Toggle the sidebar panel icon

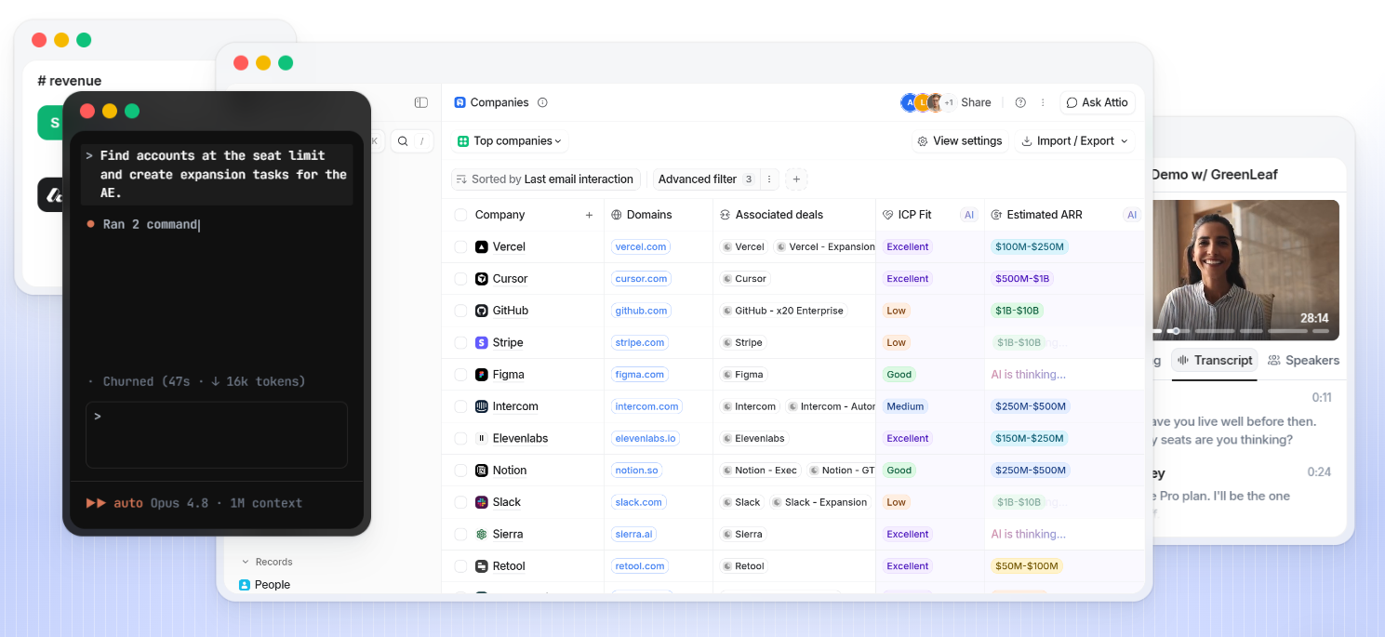(x=421, y=102)
